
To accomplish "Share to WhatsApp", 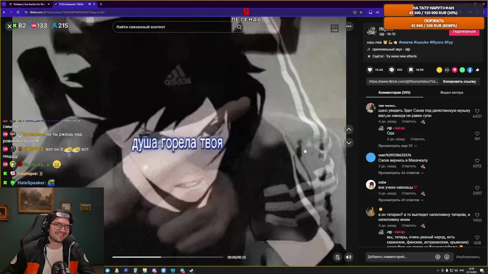I will click(462, 70).
